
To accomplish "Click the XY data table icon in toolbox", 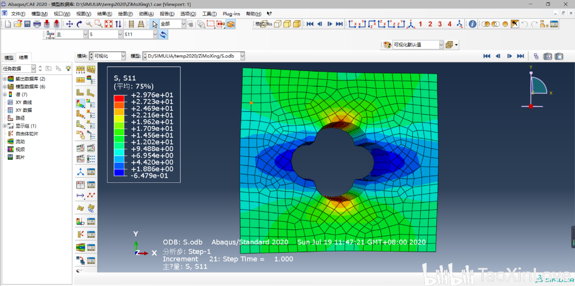I will point(80,185).
